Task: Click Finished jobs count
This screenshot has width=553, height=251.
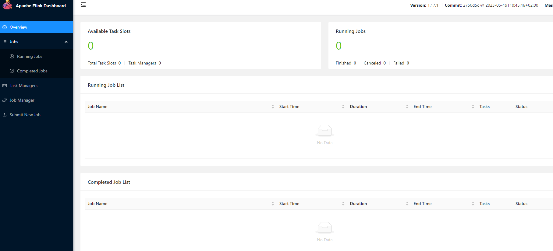Action: click(346, 63)
